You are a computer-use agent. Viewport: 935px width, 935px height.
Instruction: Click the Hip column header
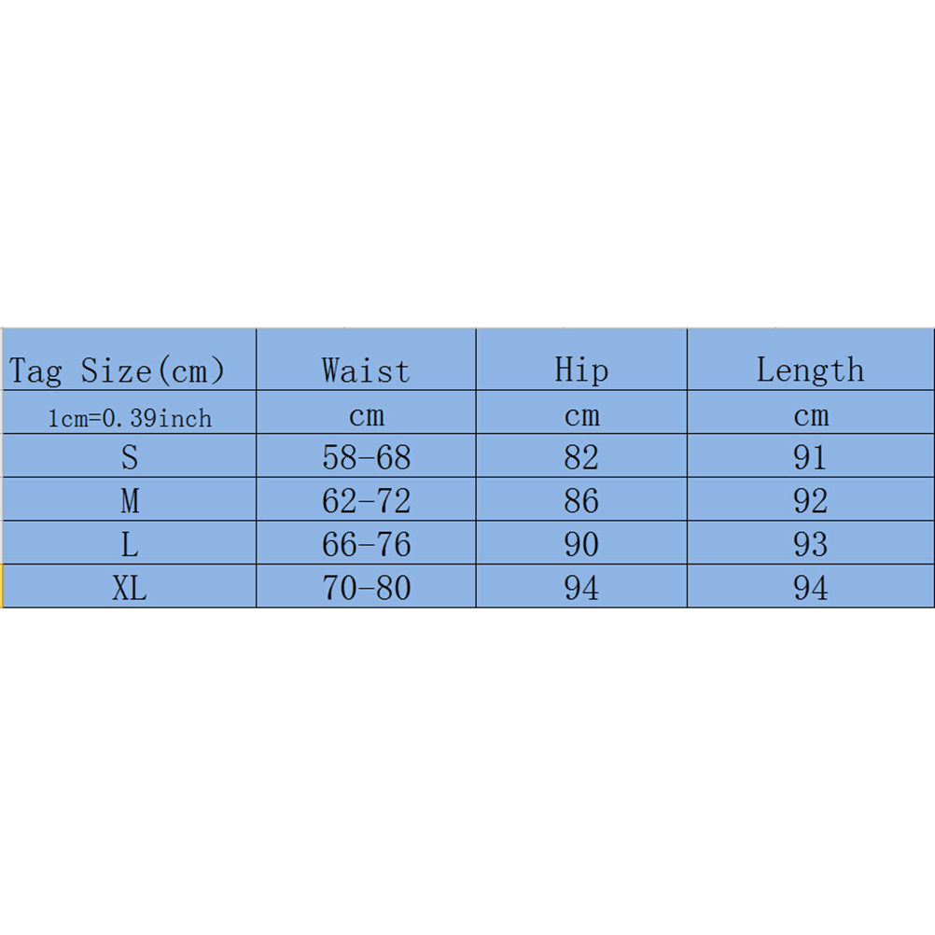[581, 370]
